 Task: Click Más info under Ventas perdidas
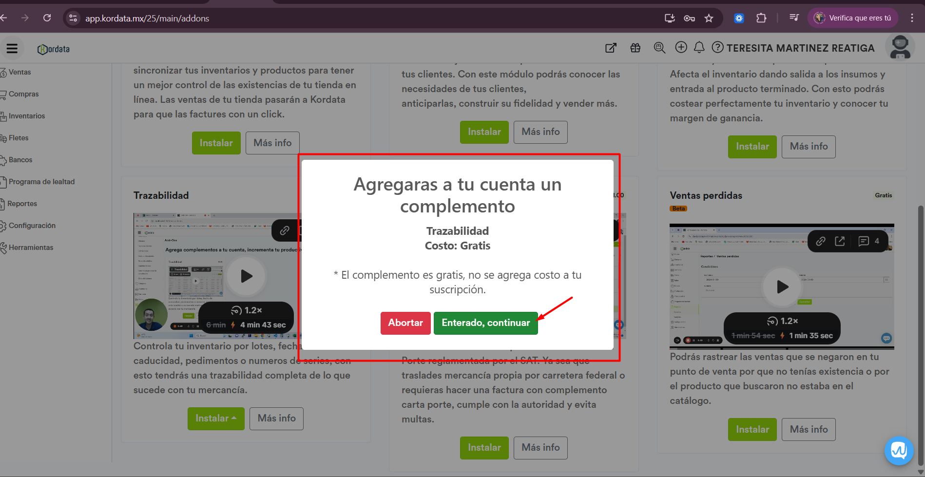pyautogui.click(x=808, y=429)
